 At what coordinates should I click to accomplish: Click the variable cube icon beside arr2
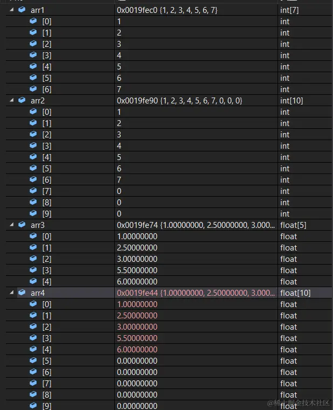22,100
